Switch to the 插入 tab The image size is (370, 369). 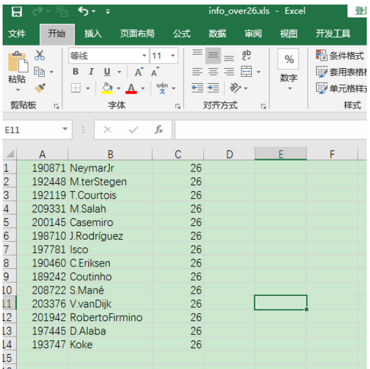(x=93, y=34)
